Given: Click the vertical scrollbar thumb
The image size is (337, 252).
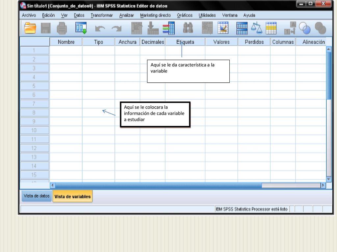Looking at the screenshot, I should click(x=329, y=76).
